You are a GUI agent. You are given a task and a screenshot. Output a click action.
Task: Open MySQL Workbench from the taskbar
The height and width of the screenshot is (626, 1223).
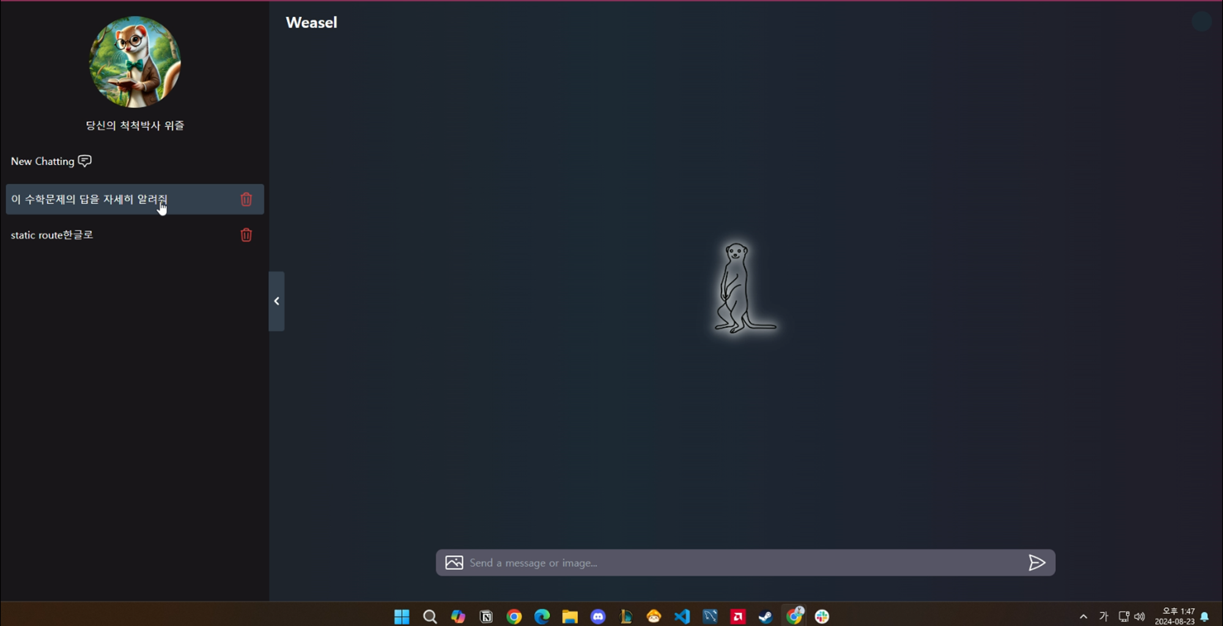(x=710, y=616)
